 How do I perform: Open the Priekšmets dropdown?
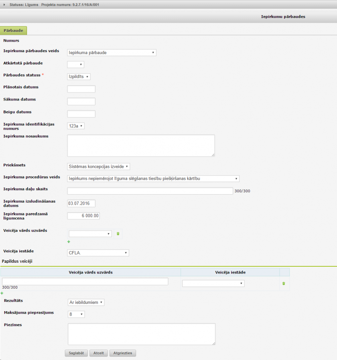click(x=98, y=166)
